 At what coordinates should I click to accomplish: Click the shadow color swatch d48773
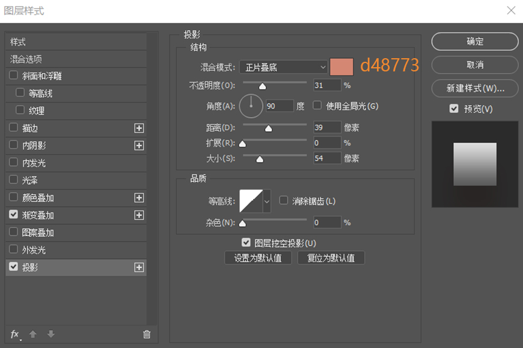pyautogui.click(x=341, y=66)
